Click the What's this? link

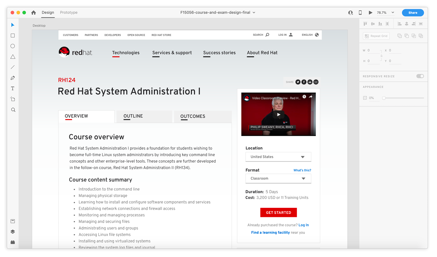302,170
